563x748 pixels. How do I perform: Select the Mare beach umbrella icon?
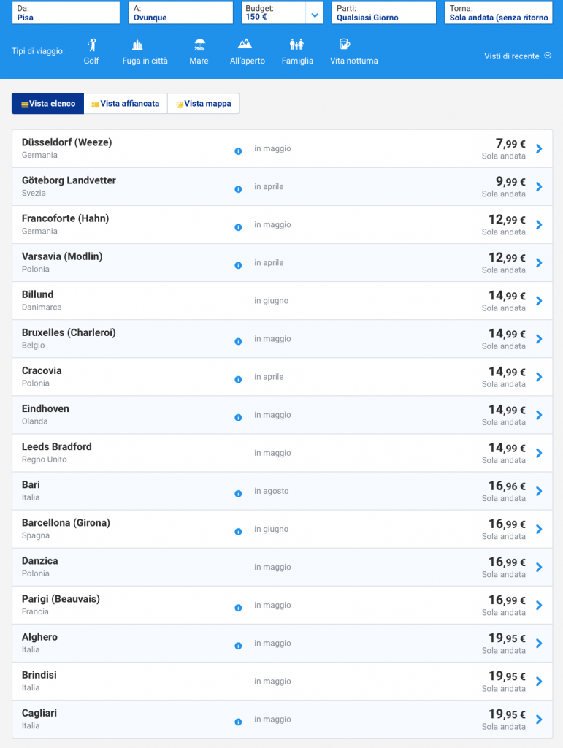199,45
